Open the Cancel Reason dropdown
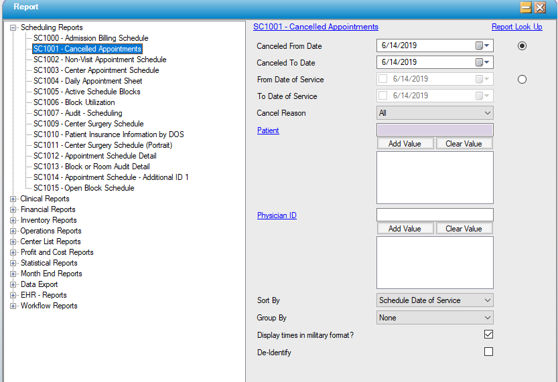Viewport: 558px width, 382px height. coord(435,113)
